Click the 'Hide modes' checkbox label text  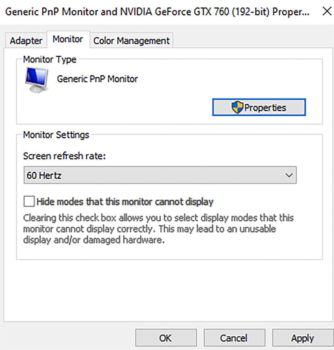tap(125, 202)
